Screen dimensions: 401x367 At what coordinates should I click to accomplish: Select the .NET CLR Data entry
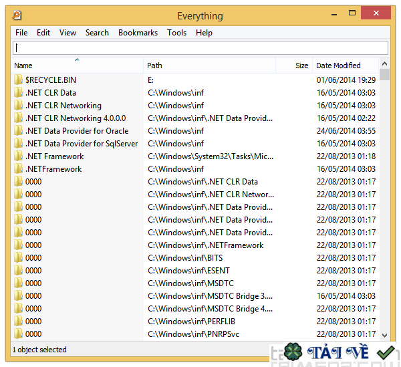[x=51, y=92]
